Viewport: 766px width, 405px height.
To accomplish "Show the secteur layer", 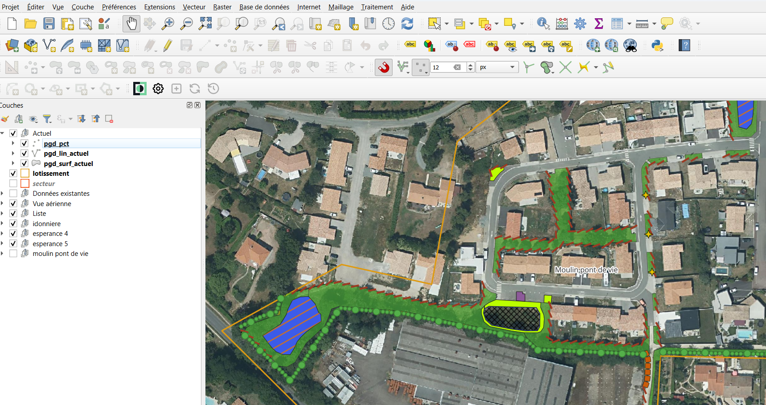I will pyautogui.click(x=13, y=183).
